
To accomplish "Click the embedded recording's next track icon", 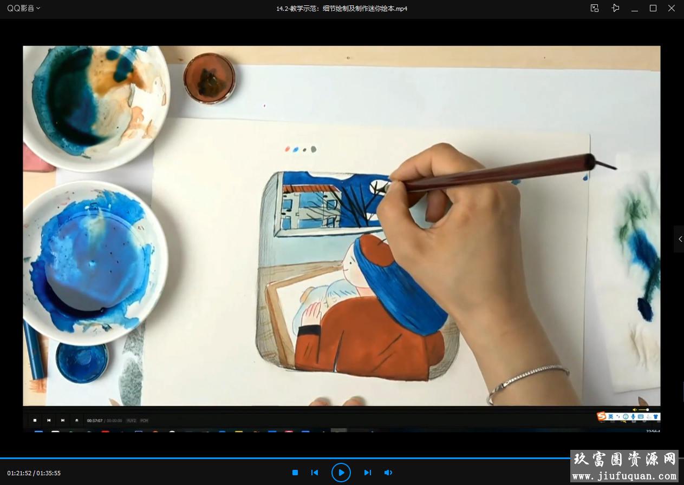I will (x=63, y=420).
